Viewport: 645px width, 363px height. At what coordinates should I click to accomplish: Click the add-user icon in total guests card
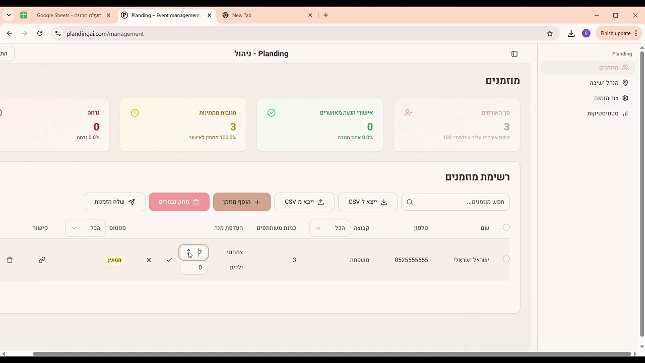click(x=409, y=113)
